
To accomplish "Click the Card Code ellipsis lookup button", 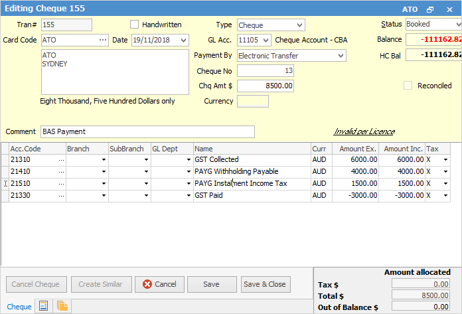I will pos(102,40).
